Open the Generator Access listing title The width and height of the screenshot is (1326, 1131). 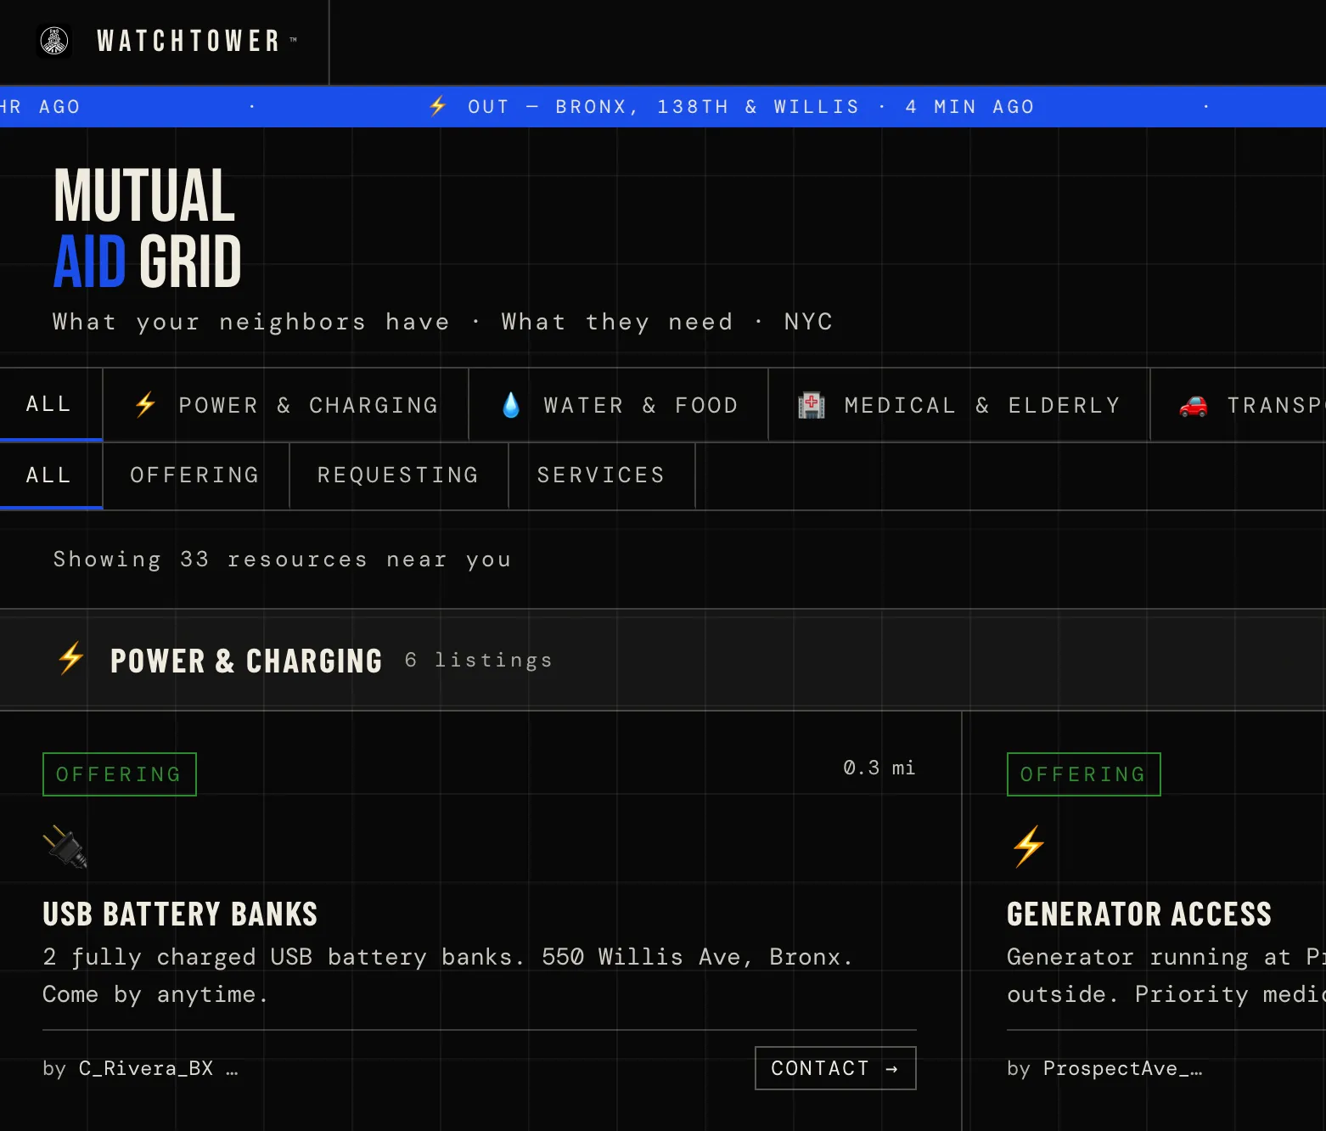click(x=1139, y=914)
